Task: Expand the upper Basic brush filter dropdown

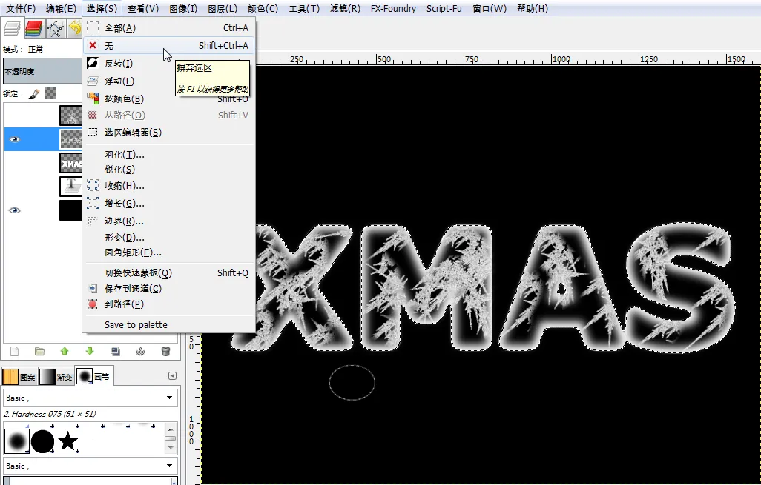Action: click(90, 398)
